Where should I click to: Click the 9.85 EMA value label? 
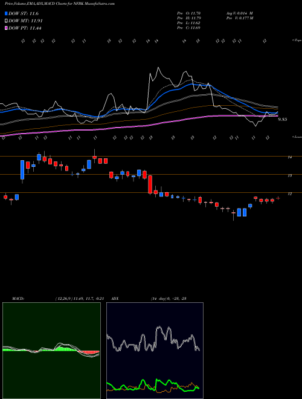click(x=283, y=119)
